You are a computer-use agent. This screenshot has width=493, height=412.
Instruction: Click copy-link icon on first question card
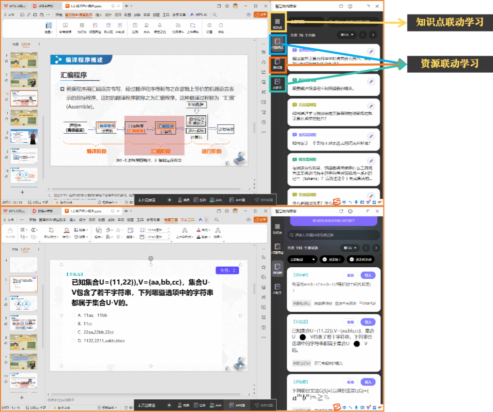tap(371, 51)
